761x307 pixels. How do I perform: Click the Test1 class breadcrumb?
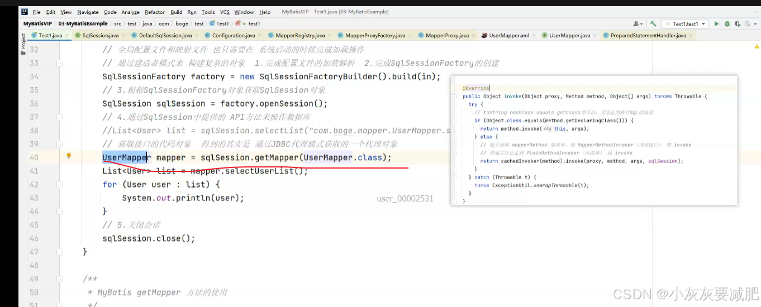pyautogui.click(x=220, y=24)
